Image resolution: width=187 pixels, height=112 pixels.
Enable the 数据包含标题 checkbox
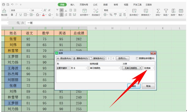click(137, 58)
